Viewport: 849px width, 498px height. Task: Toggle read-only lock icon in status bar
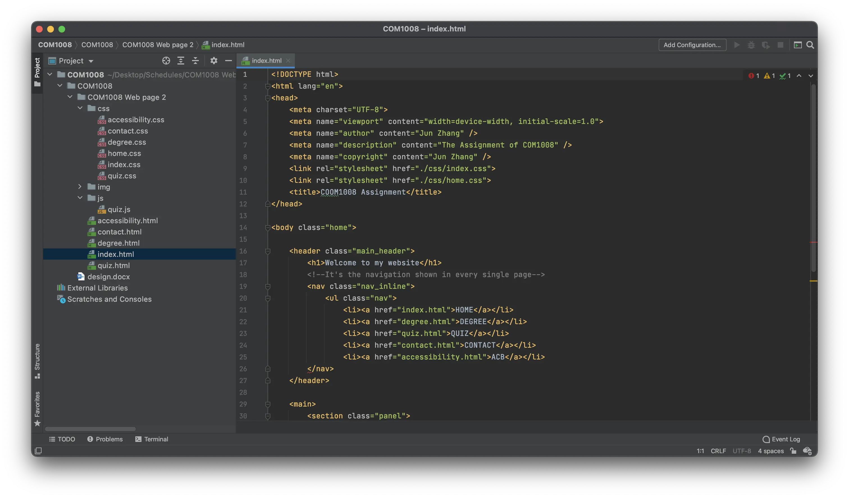point(793,451)
